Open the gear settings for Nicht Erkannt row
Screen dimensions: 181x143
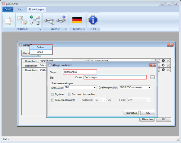pos(163,60)
